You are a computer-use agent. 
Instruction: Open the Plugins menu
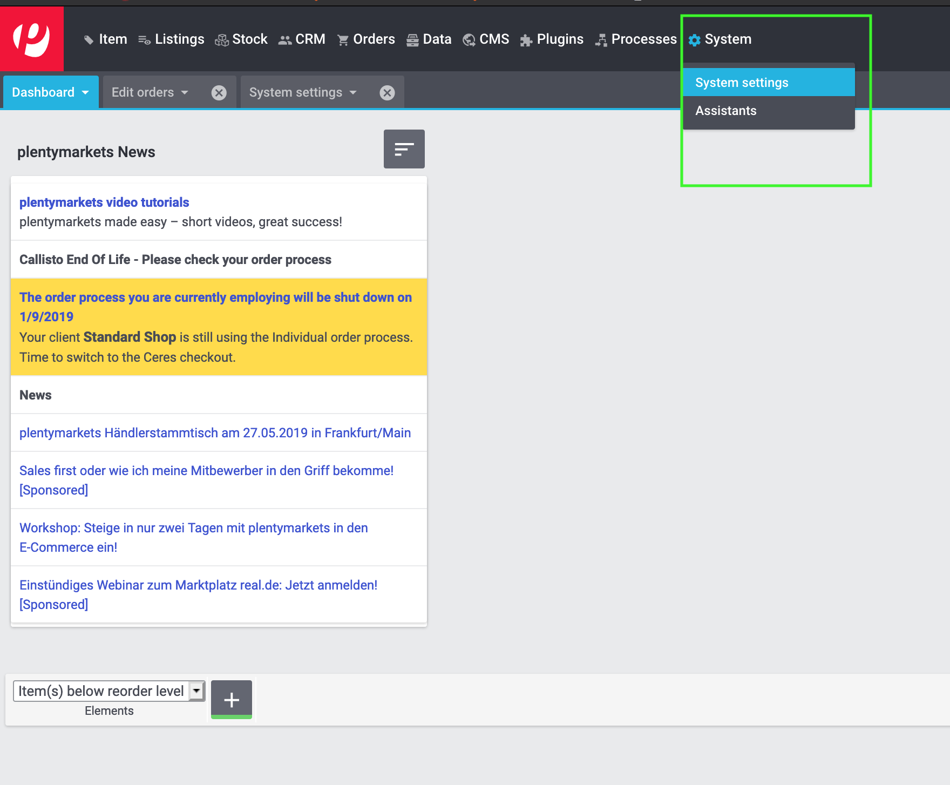[560, 39]
